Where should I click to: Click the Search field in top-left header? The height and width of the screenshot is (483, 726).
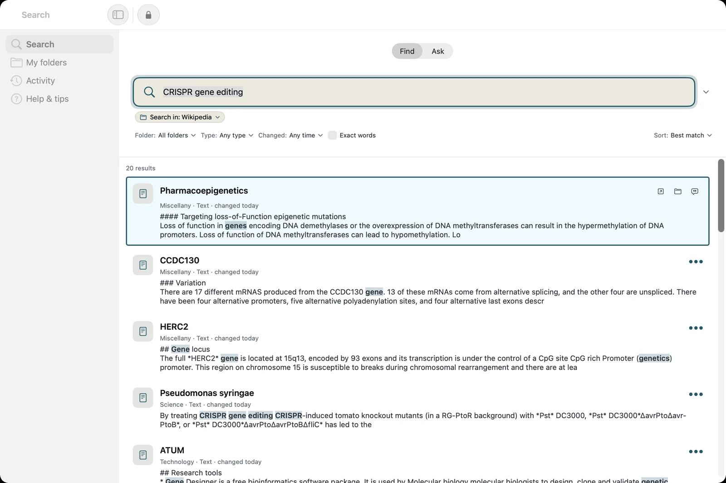(36, 15)
